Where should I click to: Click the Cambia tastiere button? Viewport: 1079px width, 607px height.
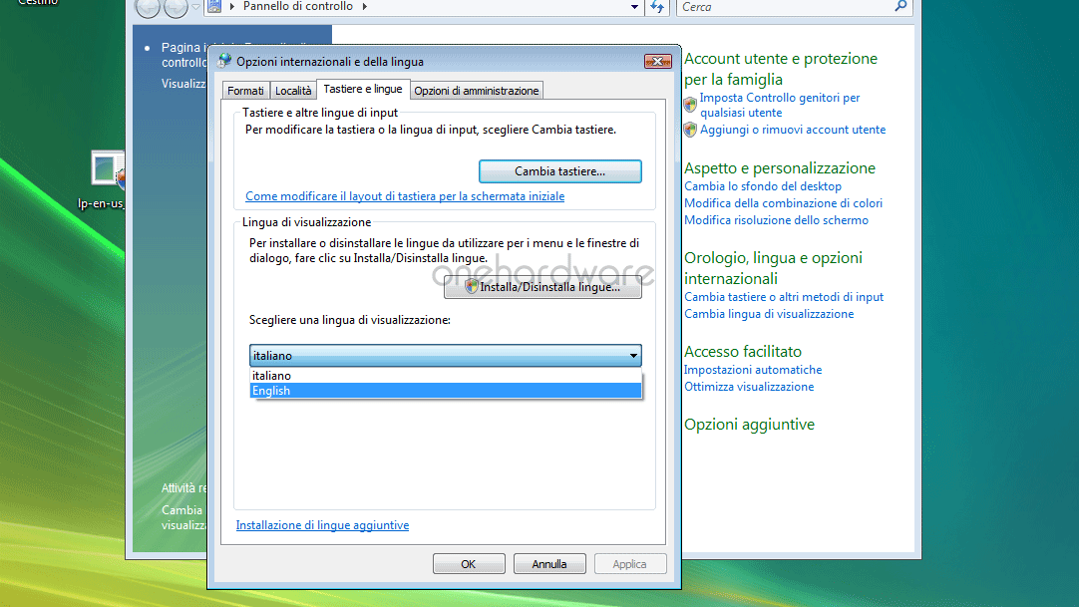[x=559, y=170]
